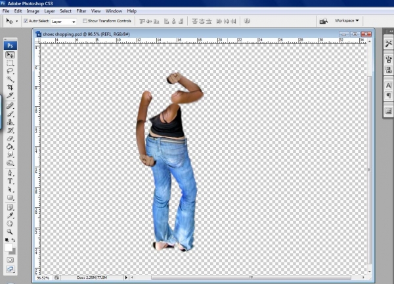Open the Help menu
The width and height of the screenshot is (394, 284).
132,11
